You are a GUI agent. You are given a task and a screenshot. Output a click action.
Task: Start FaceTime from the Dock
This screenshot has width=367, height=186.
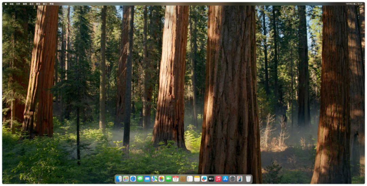(169, 179)
